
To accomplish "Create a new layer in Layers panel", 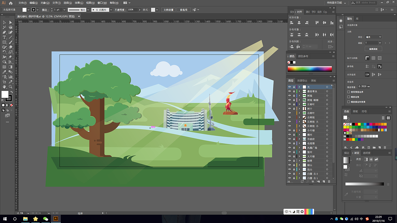I will coord(323,181).
